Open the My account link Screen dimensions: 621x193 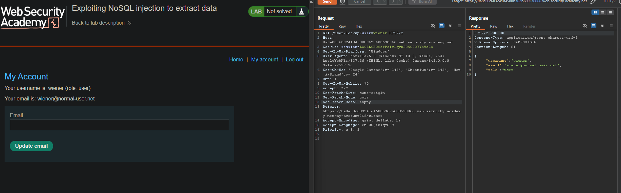pyautogui.click(x=264, y=59)
